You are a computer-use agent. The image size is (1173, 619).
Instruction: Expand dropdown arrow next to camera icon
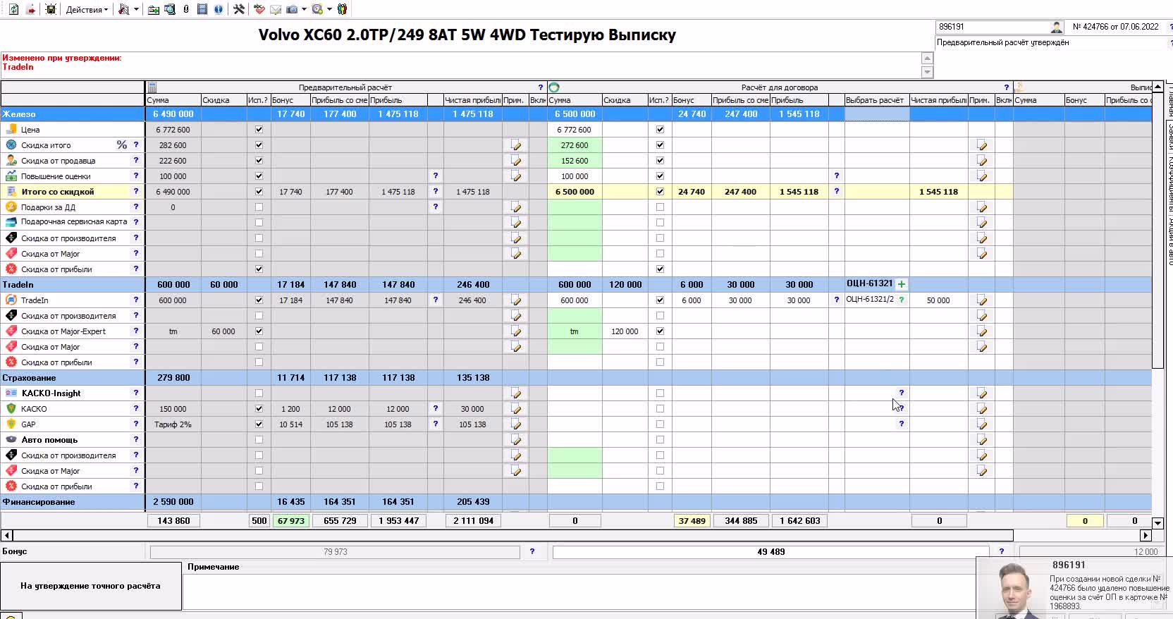(304, 9)
